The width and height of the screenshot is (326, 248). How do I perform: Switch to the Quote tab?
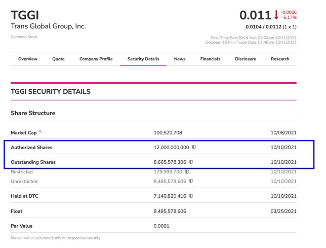pyautogui.click(x=58, y=59)
